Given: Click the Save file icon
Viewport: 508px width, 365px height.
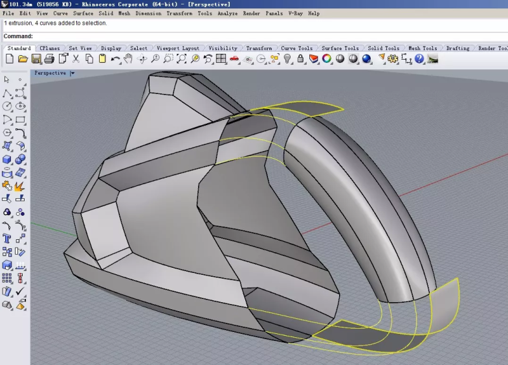Looking at the screenshot, I should tap(36, 59).
